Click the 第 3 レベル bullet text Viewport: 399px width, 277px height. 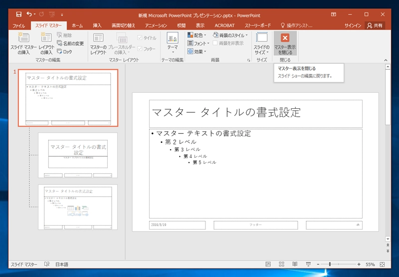(188, 149)
